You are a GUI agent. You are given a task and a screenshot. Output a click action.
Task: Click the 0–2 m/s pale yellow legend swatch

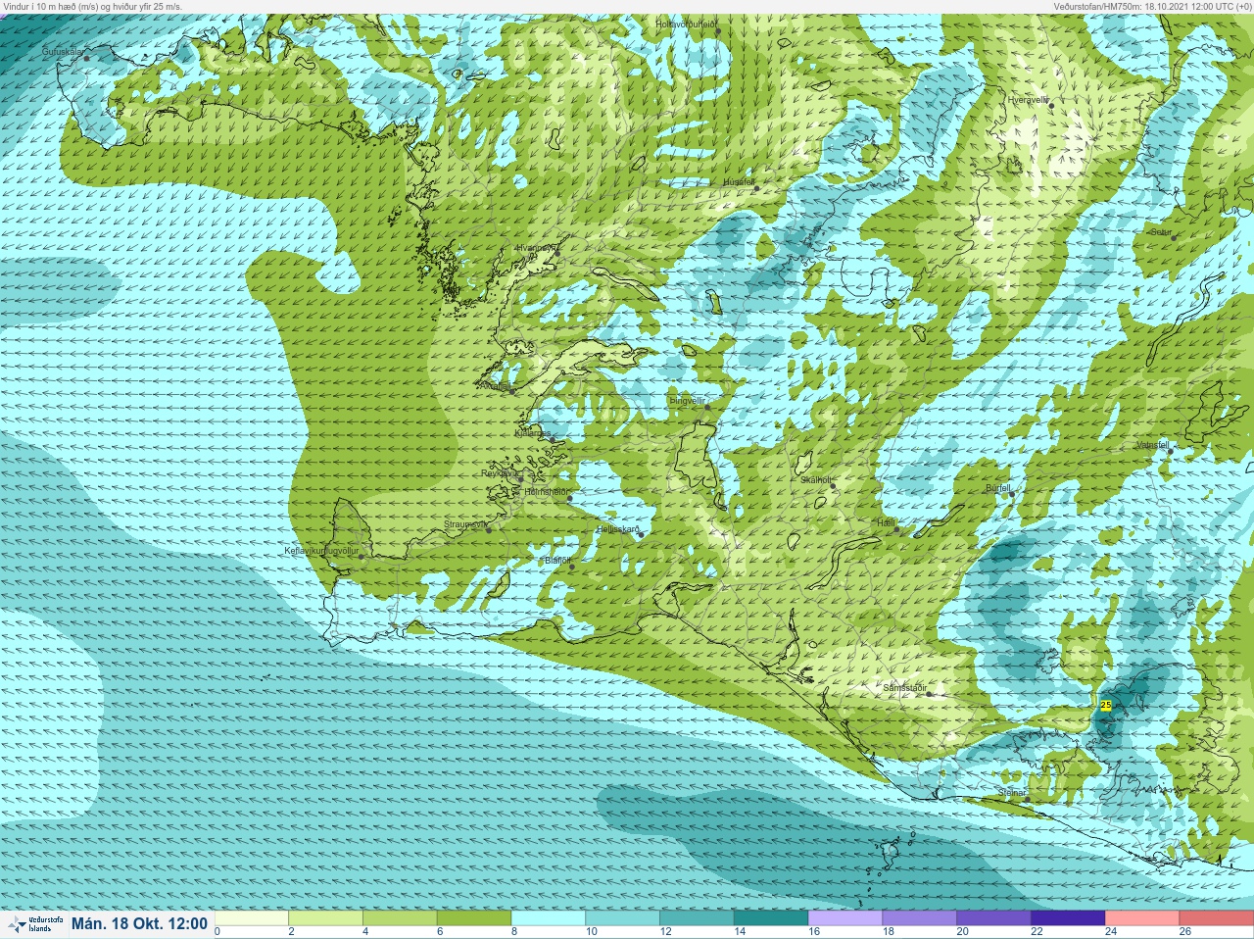pyautogui.click(x=252, y=918)
